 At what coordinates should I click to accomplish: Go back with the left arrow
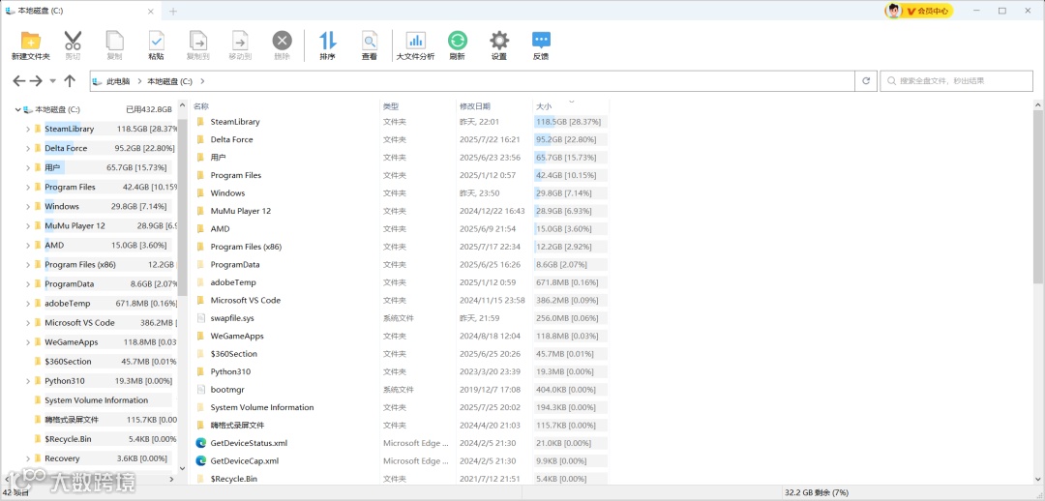[x=19, y=80]
